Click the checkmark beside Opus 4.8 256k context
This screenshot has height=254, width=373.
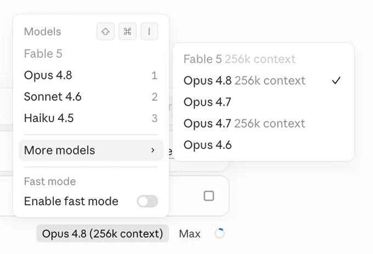(x=336, y=80)
